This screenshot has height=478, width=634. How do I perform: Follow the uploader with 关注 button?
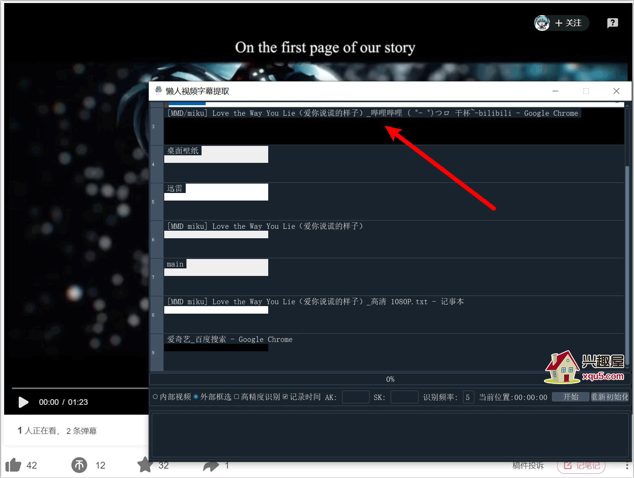[x=568, y=23]
